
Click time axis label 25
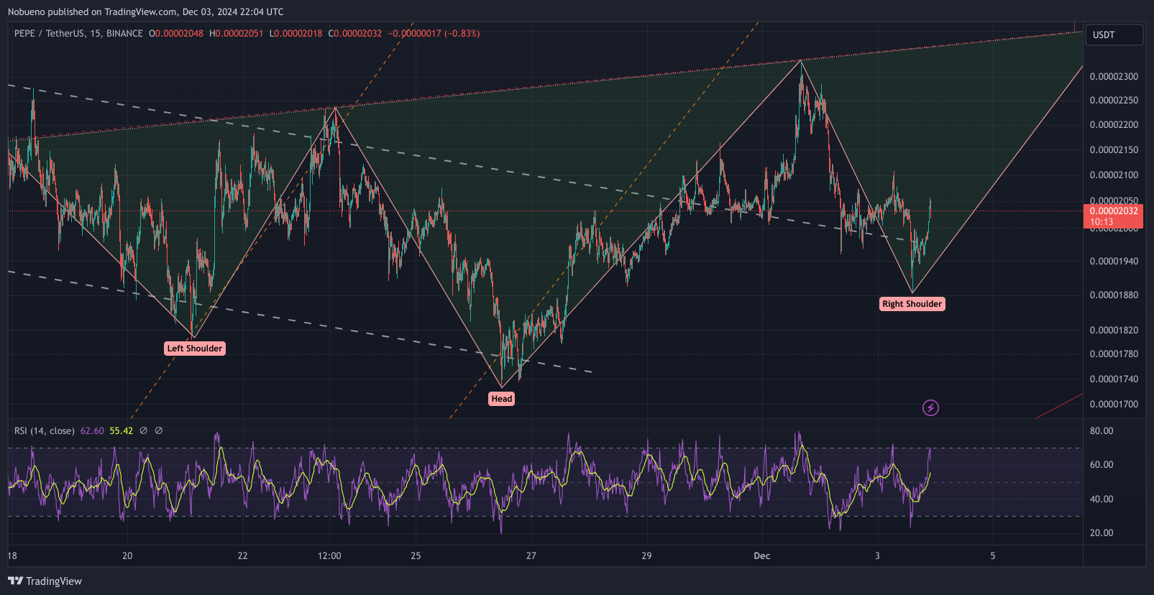[416, 555]
